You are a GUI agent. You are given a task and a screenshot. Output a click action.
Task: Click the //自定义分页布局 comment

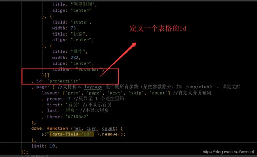pyautogui.click(x=192, y=93)
